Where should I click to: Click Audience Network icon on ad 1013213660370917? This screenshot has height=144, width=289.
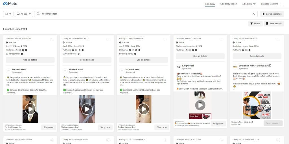[79, 50]
